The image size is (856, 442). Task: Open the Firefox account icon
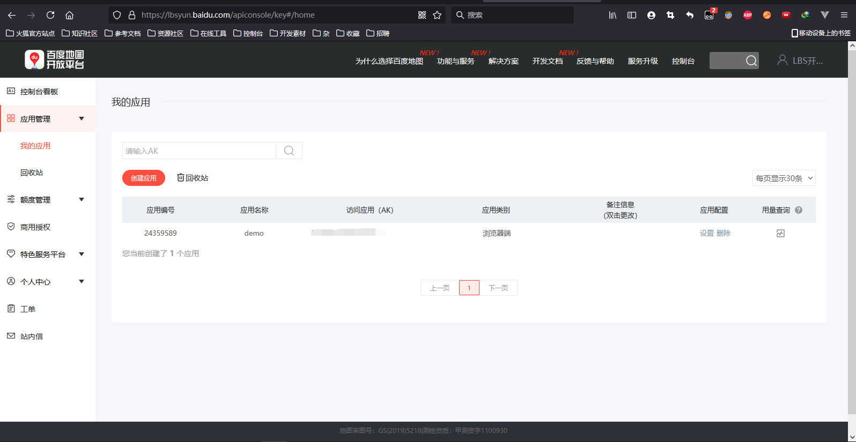(651, 15)
